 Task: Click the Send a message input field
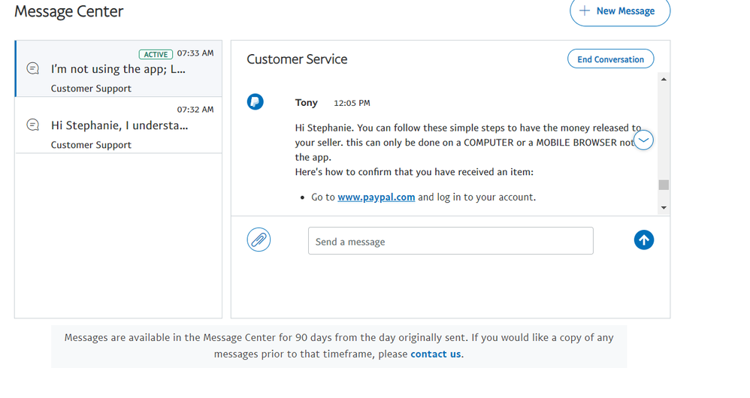(x=451, y=241)
